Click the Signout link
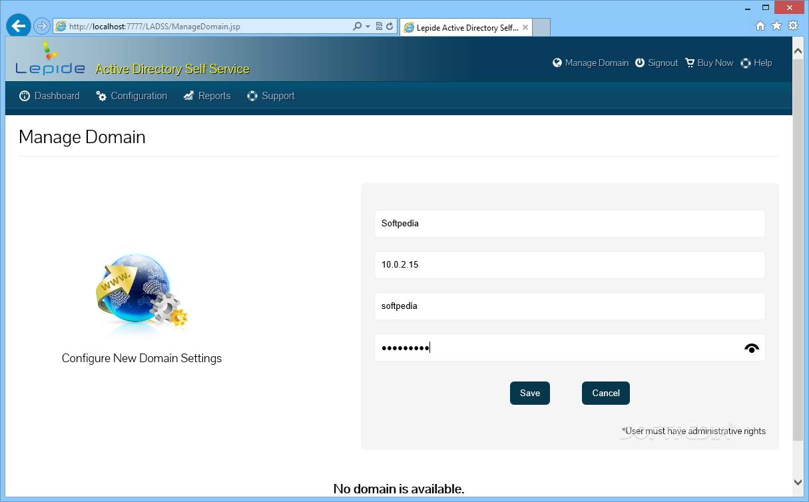 [663, 63]
